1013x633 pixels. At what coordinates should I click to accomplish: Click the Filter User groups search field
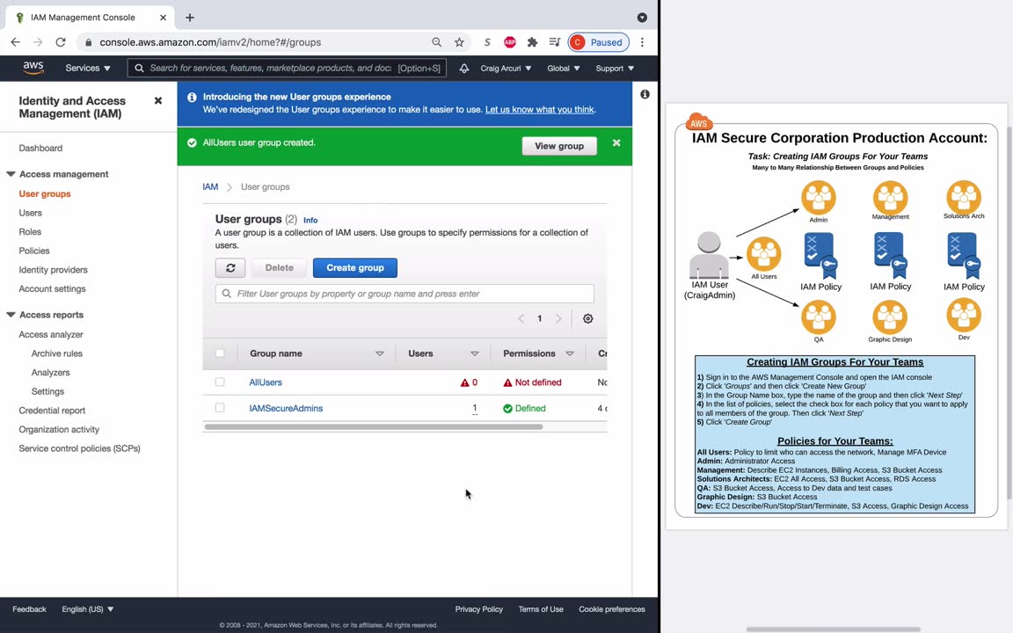point(404,294)
